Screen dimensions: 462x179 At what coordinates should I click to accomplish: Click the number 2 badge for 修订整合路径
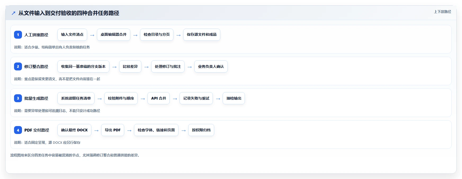point(18,66)
